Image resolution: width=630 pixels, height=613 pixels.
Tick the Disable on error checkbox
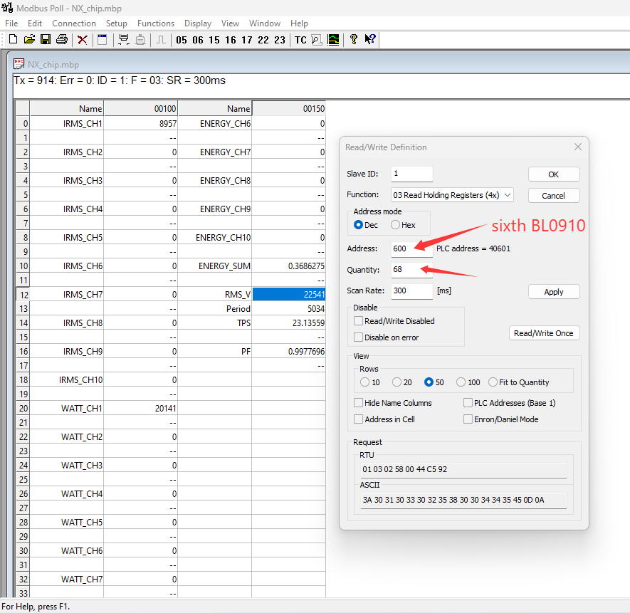coord(359,337)
